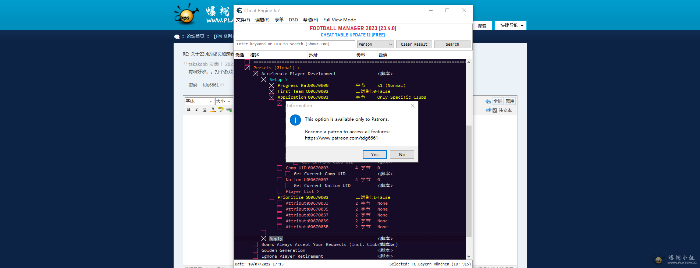Toggle the Application entry checkbox
This screenshot has height=268, width=700.
coord(271,97)
